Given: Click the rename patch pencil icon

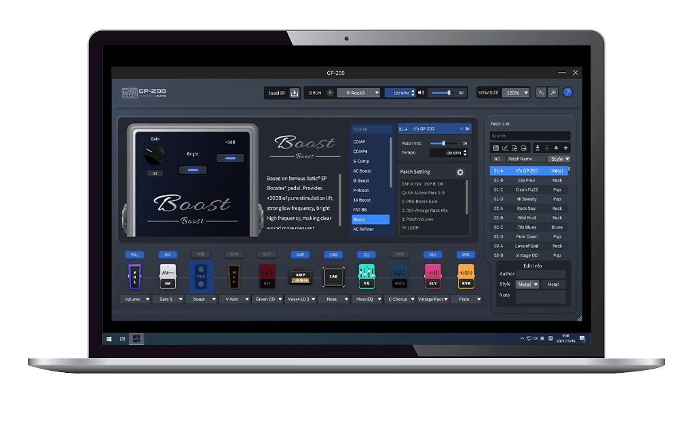Looking at the screenshot, I should pos(505,148).
